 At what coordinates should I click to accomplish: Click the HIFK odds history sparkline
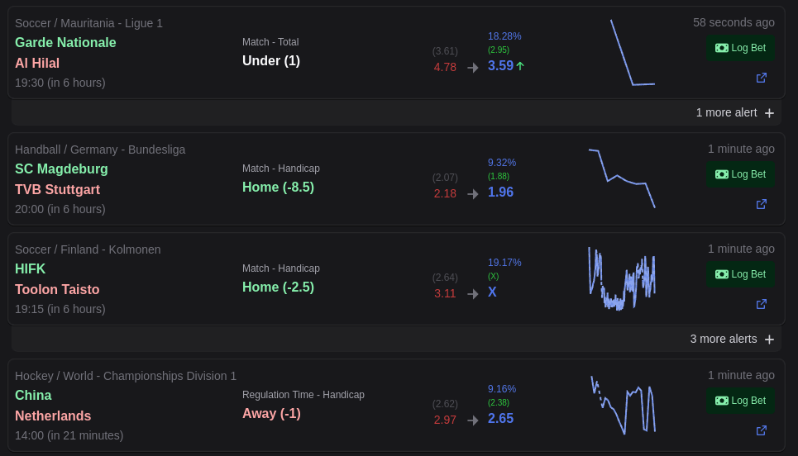(622, 278)
